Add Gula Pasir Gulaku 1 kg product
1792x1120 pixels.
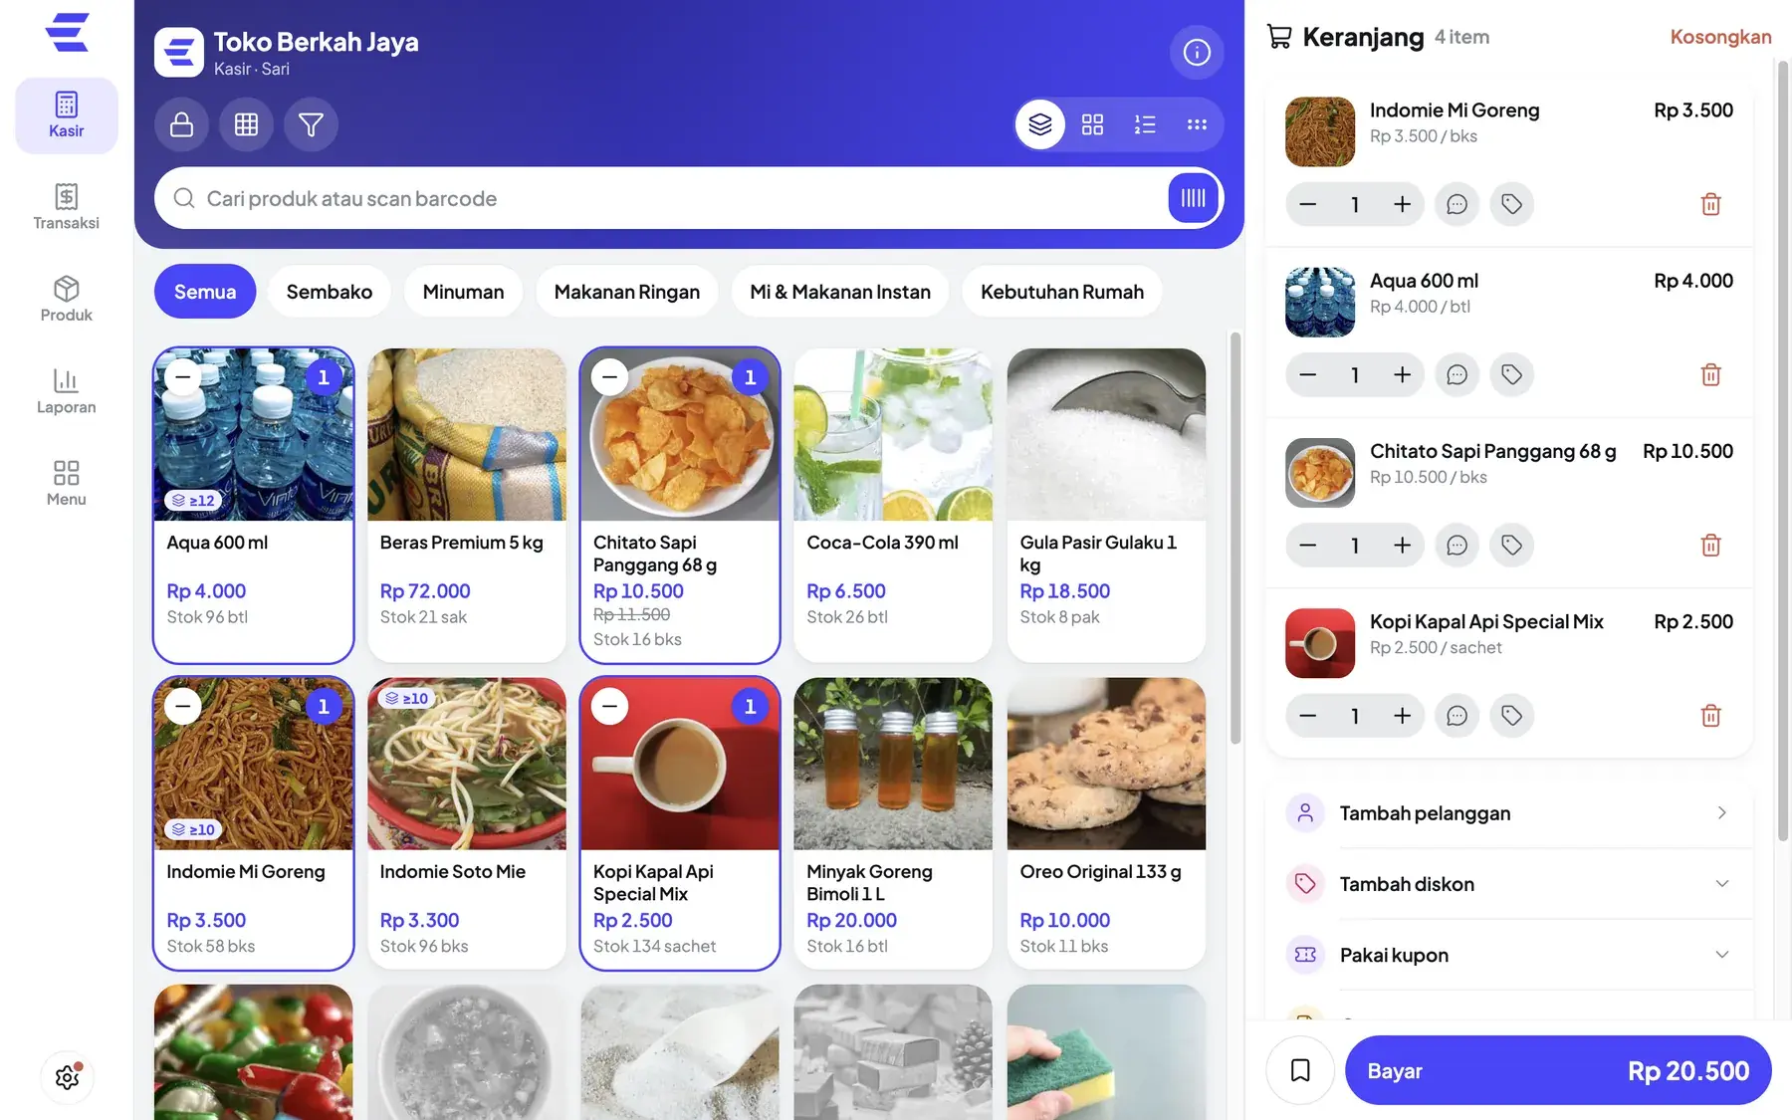pyautogui.click(x=1106, y=505)
